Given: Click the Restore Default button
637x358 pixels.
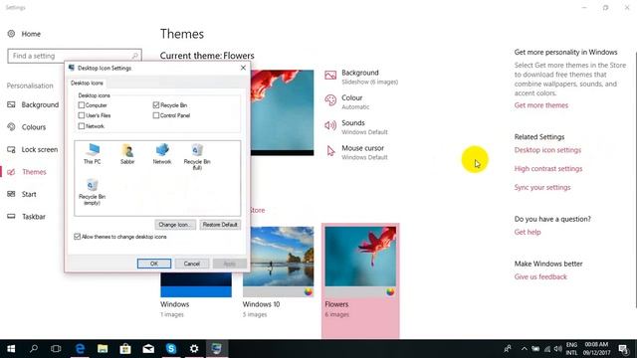Looking at the screenshot, I should click(x=220, y=225).
